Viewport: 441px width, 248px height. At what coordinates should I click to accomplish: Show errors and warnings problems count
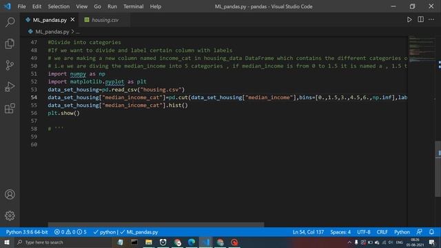(x=70, y=232)
